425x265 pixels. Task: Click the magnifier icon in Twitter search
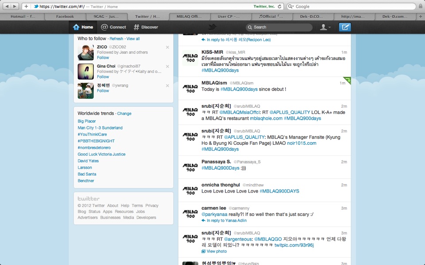pos(250,27)
